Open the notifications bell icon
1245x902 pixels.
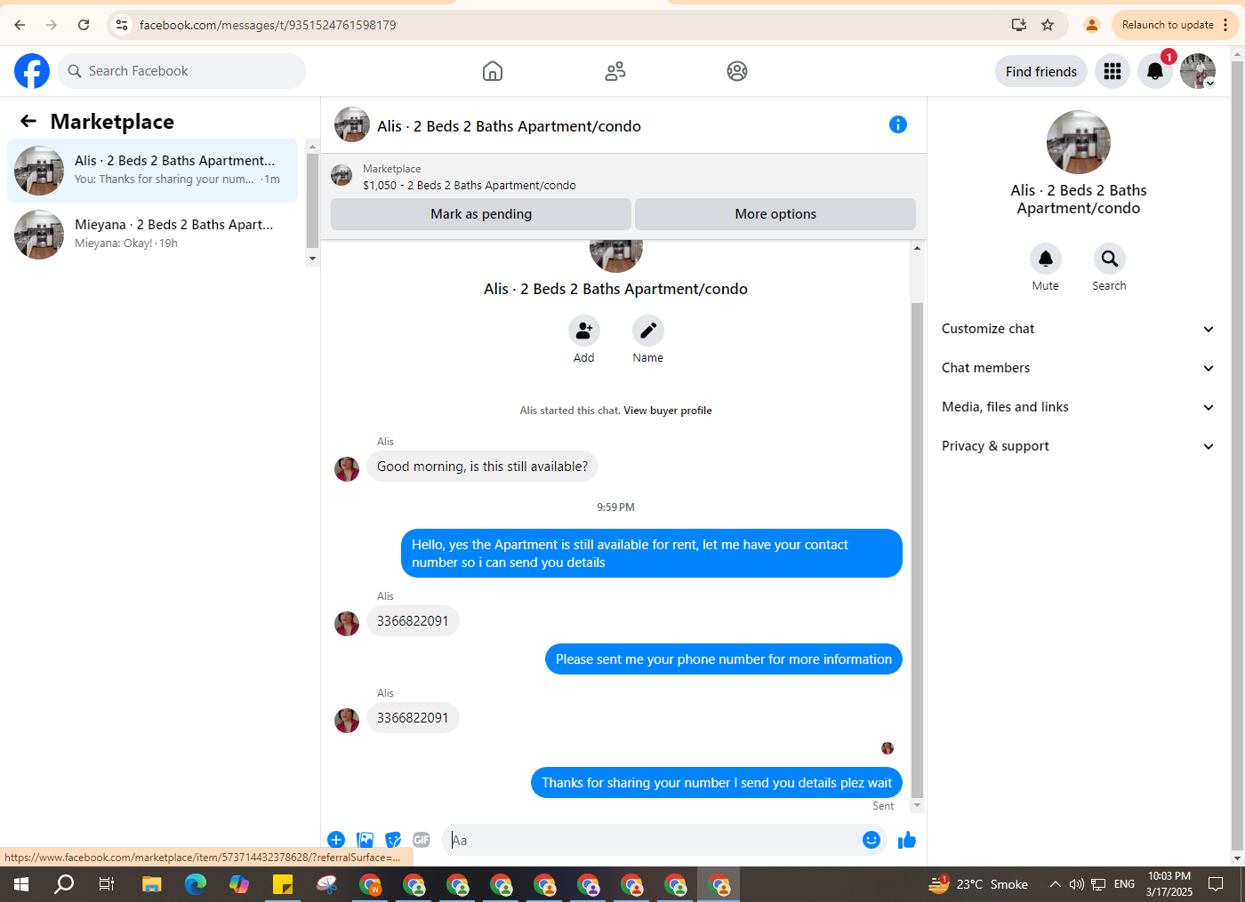pos(1155,71)
